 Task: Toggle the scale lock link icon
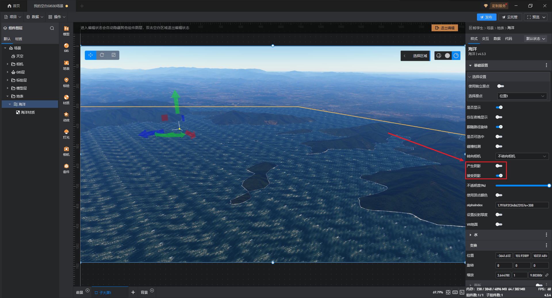pyautogui.click(x=547, y=275)
